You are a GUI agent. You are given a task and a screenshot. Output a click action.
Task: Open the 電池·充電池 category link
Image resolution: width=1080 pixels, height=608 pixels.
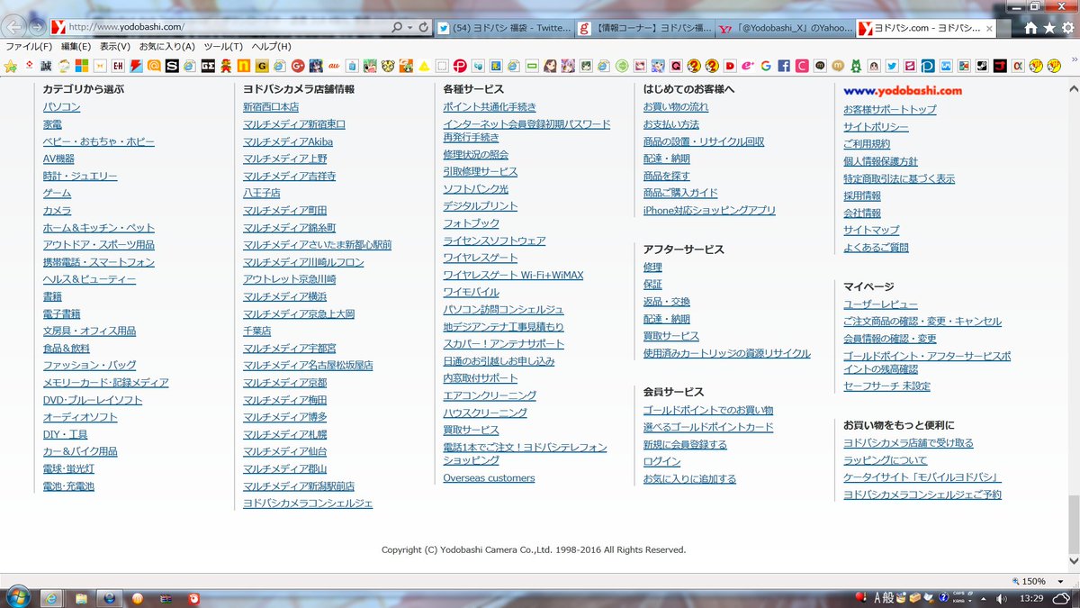point(68,486)
